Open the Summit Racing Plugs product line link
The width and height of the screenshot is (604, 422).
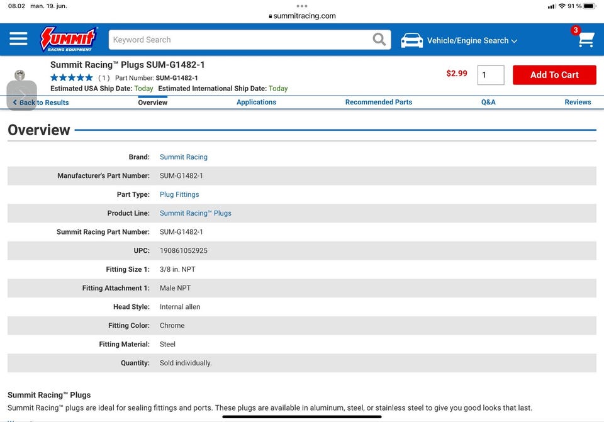point(196,213)
